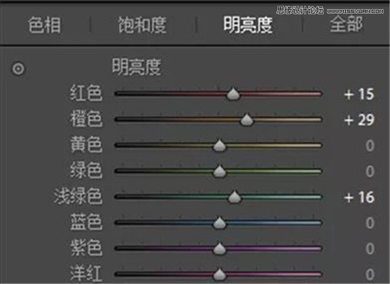Select the 红色 value field showing +15
This screenshot has height=284, width=390.
click(359, 94)
